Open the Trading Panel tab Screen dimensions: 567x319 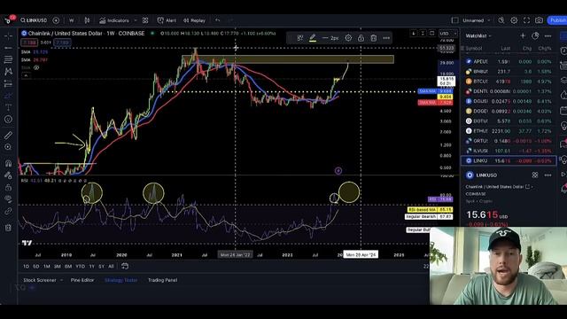tap(162, 280)
